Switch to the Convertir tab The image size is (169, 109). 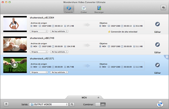click(x=69, y=9)
